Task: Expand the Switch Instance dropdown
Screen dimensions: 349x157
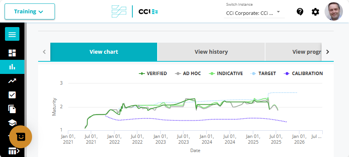Action: pos(253,13)
